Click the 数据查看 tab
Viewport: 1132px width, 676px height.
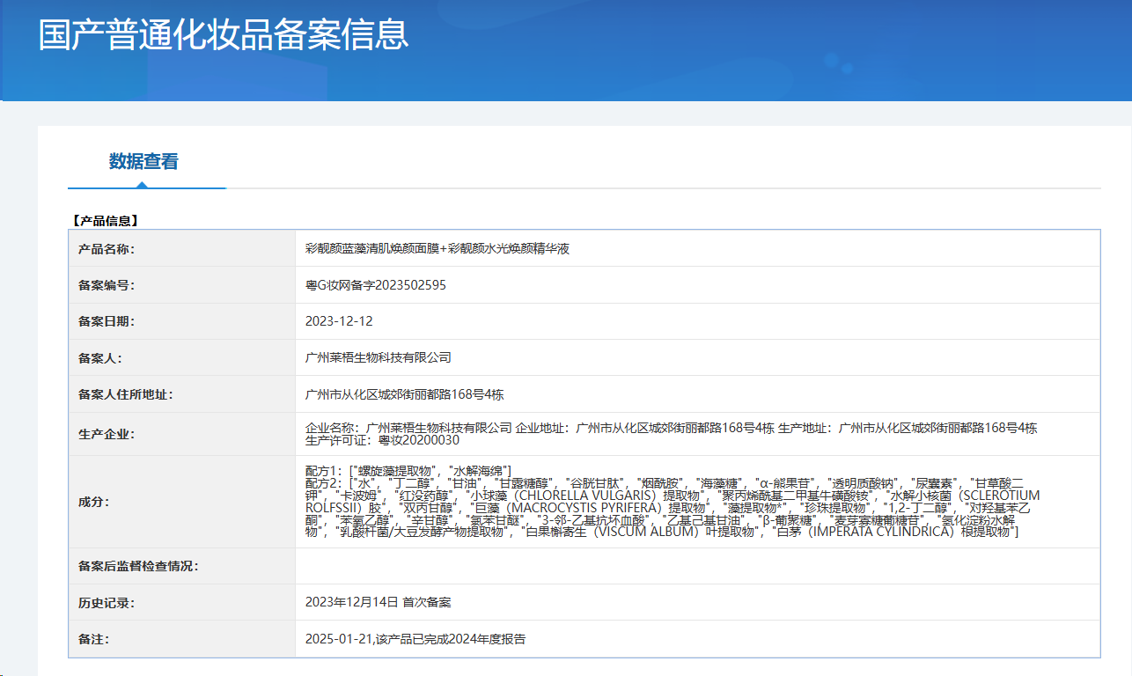[143, 162]
